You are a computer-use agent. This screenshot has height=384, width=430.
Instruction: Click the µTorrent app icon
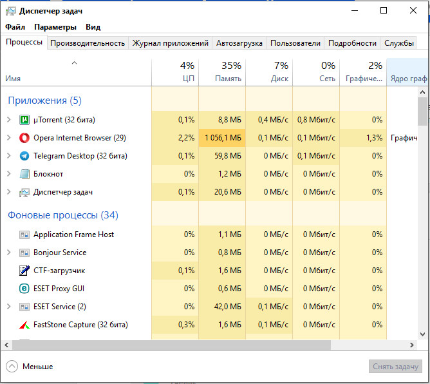point(24,120)
